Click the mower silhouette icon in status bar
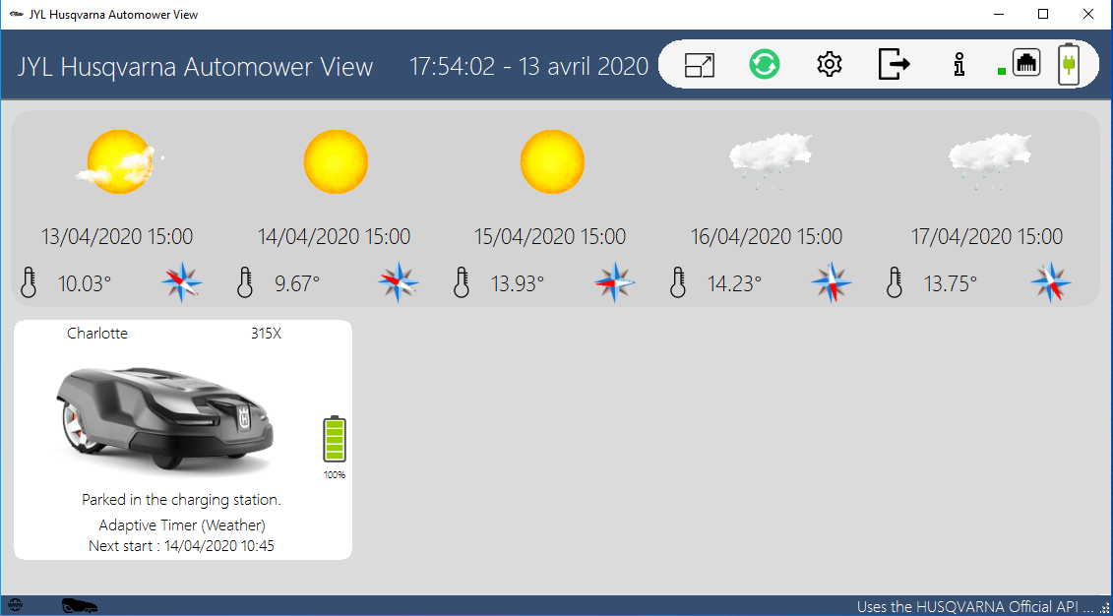Image resolution: width=1113 pixels, height=616 pixels. pyautogui.click(x=80, y=605)
